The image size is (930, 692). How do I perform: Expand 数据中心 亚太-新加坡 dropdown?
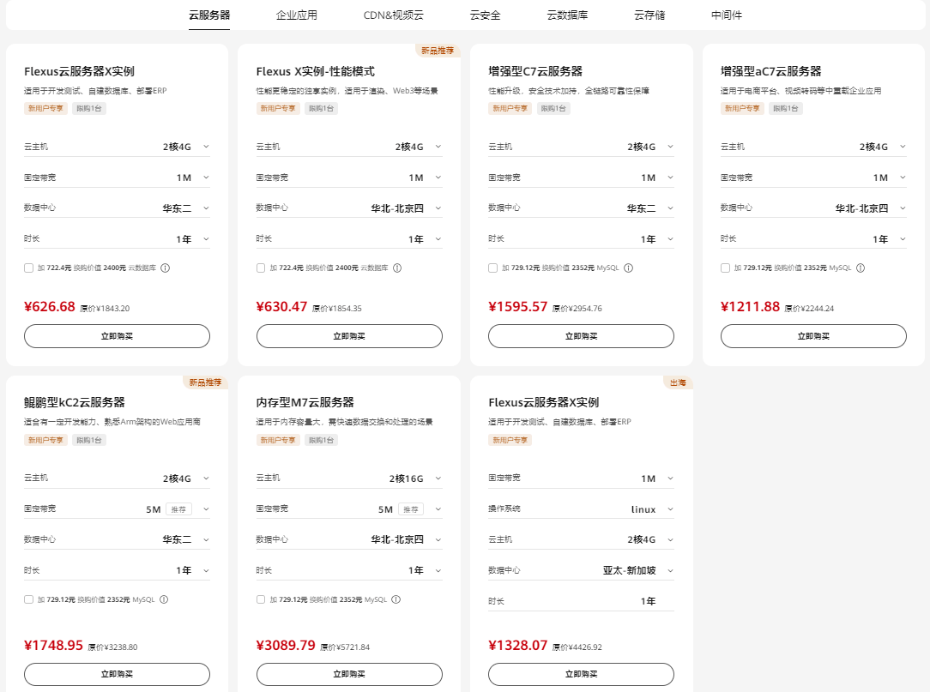[582, 570]
